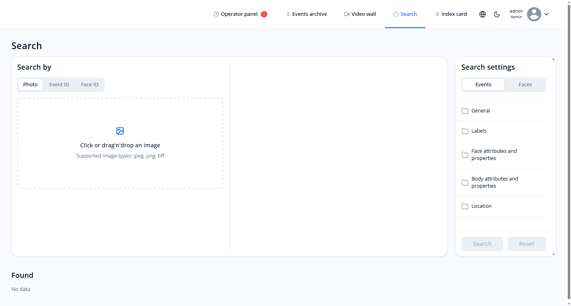
Task: Open the user account dropdown chevron
Action: coord(546,14)
